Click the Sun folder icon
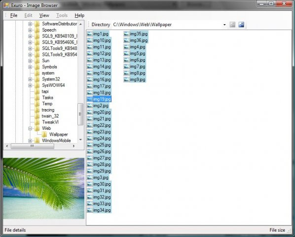This screenshot has width=295, height=237. click(37, 61)
